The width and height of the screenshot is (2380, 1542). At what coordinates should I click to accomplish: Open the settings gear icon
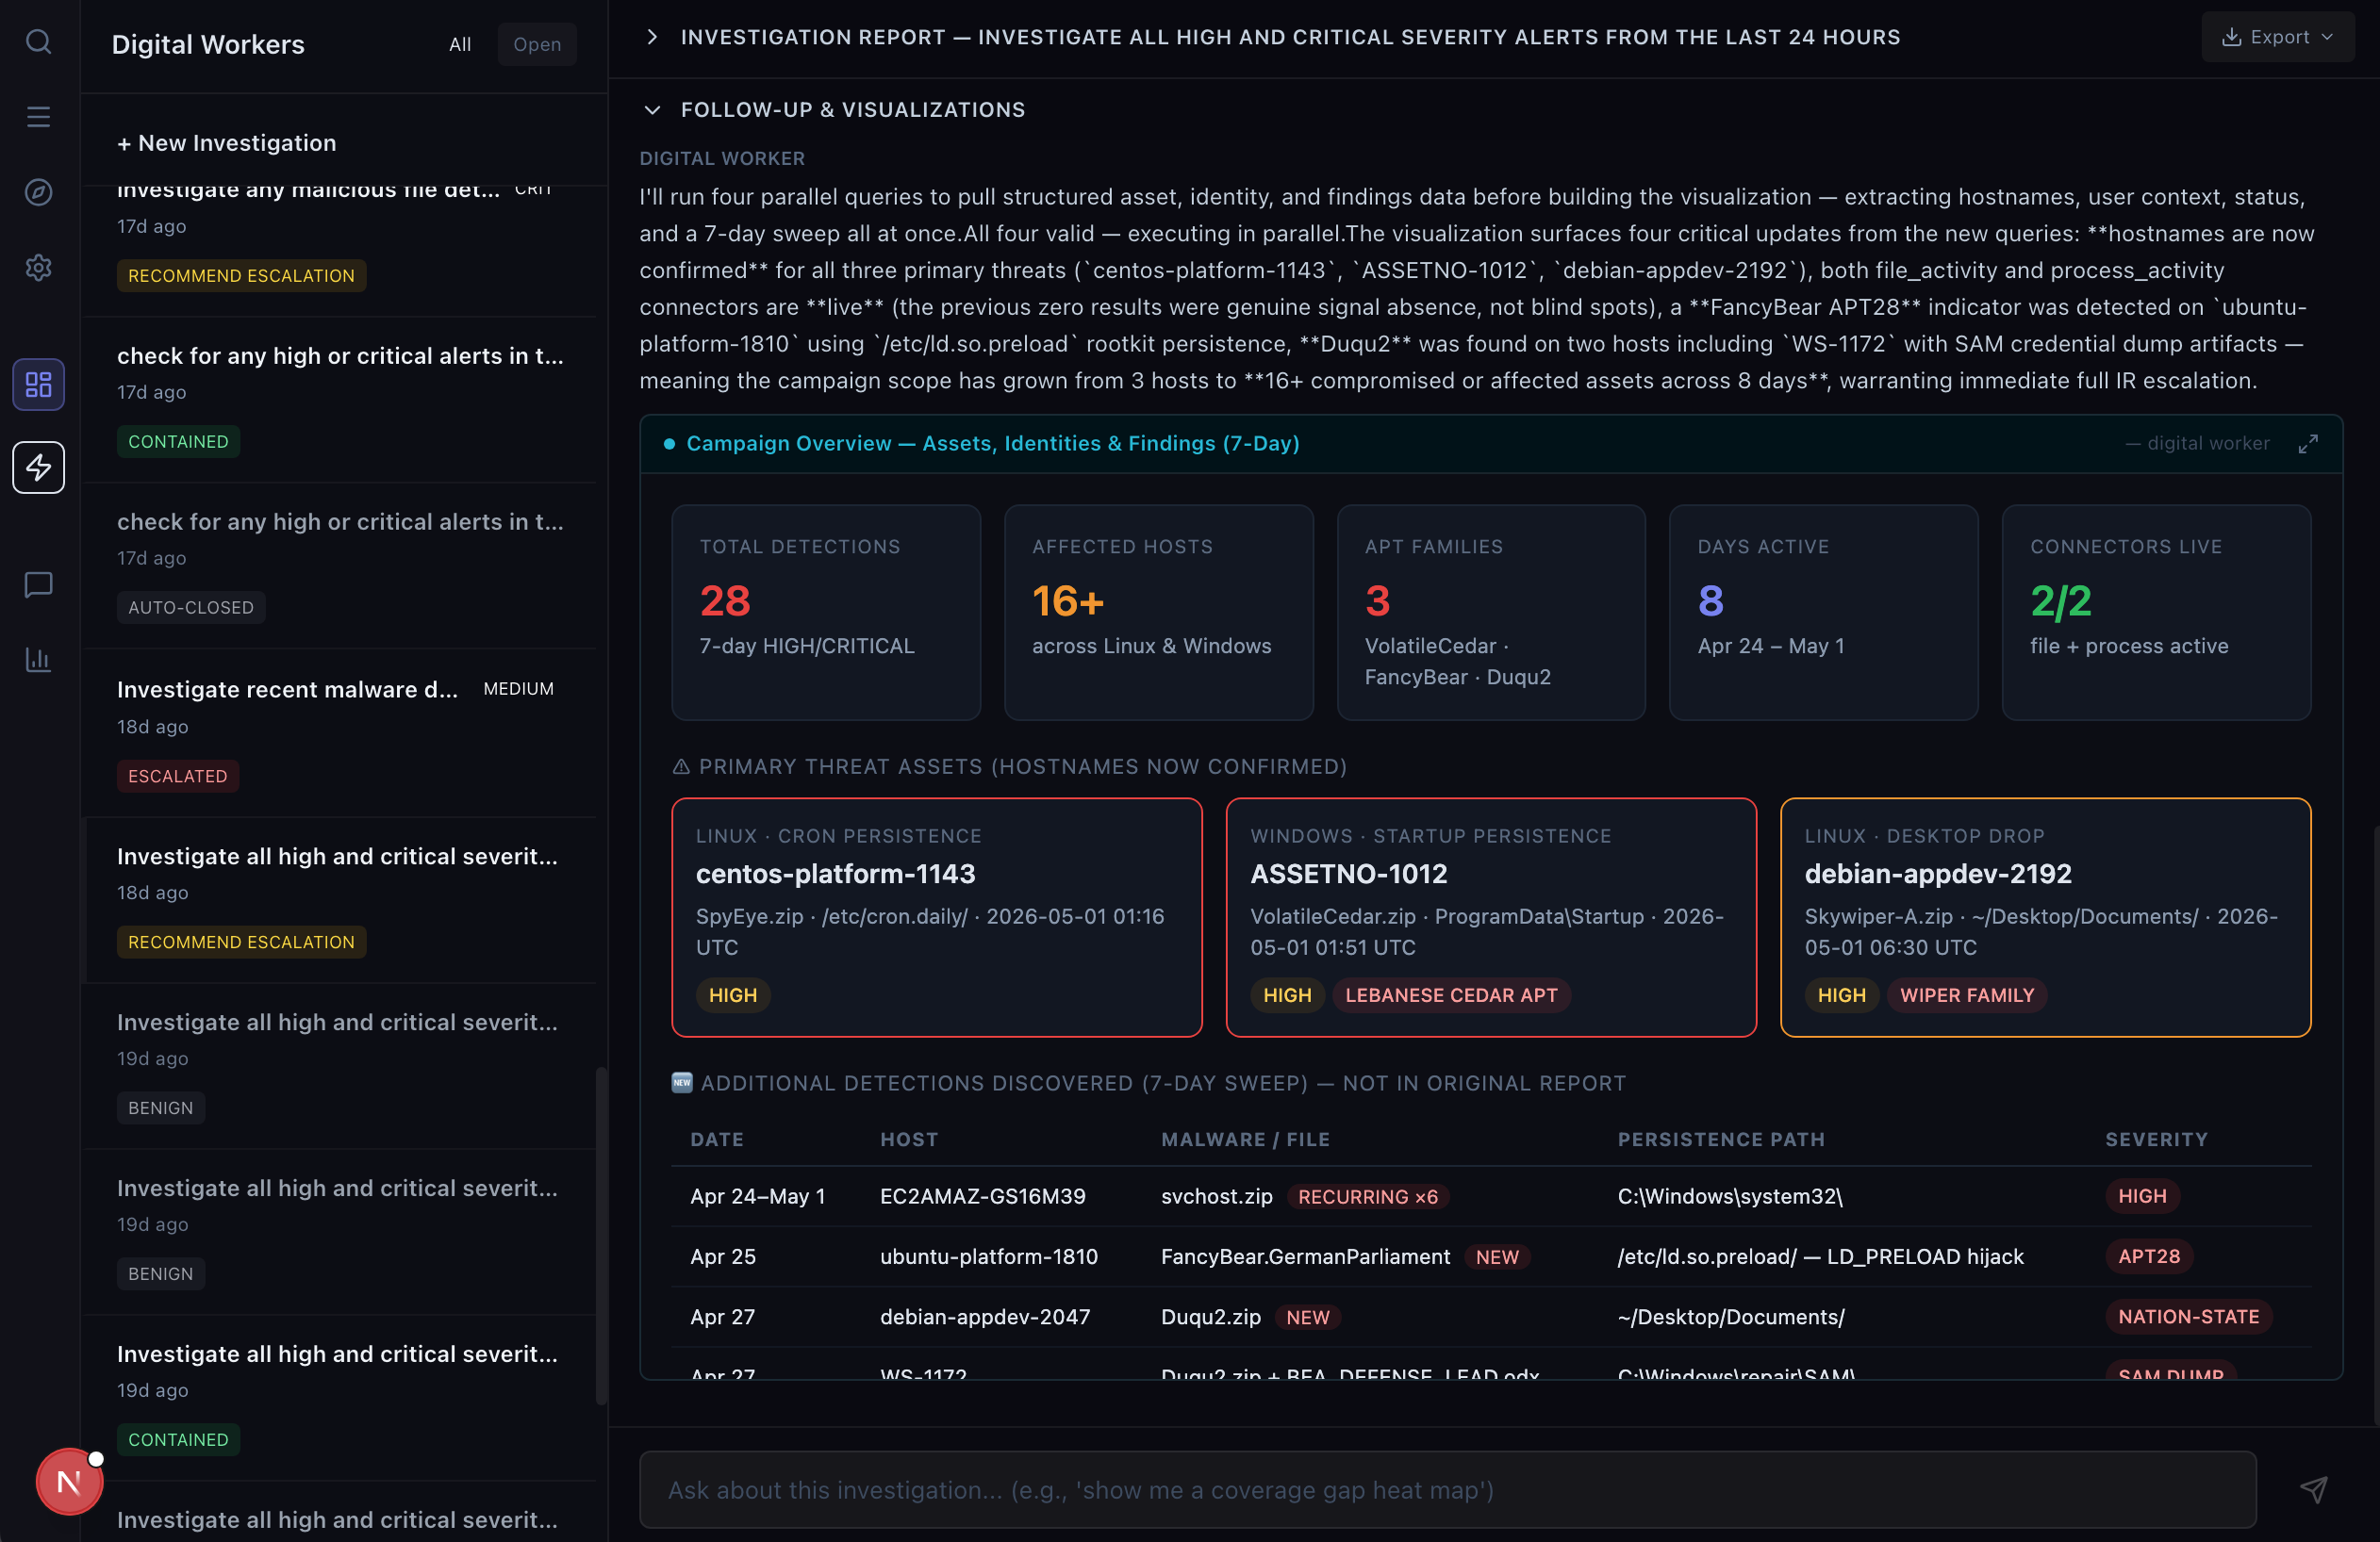point(38,268)
